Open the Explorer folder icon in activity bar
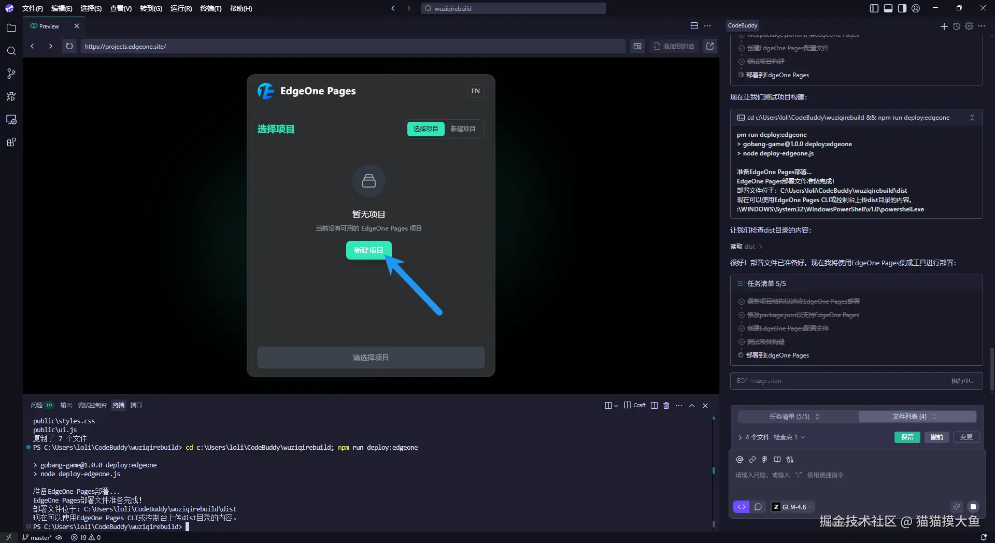The width and height of the screenshot is (995, 543). click(x=11, y=28)
